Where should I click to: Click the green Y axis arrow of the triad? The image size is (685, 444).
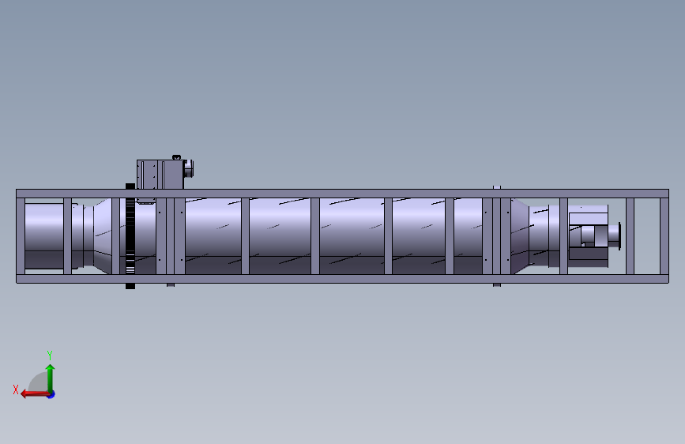[51, 378]
